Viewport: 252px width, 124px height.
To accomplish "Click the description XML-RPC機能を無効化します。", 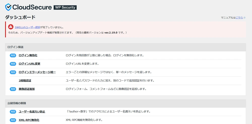I will pyautogui.click(x=84, y=120).
